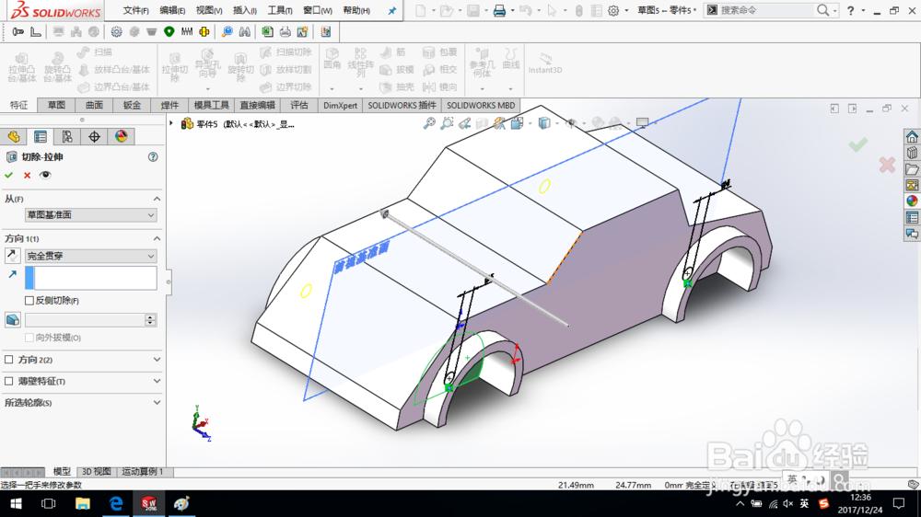Image resolution: width=921 pixels, height=517 pixels.
Task: Enable the 薄壁特征 checkbox
Action: point(9,382)
